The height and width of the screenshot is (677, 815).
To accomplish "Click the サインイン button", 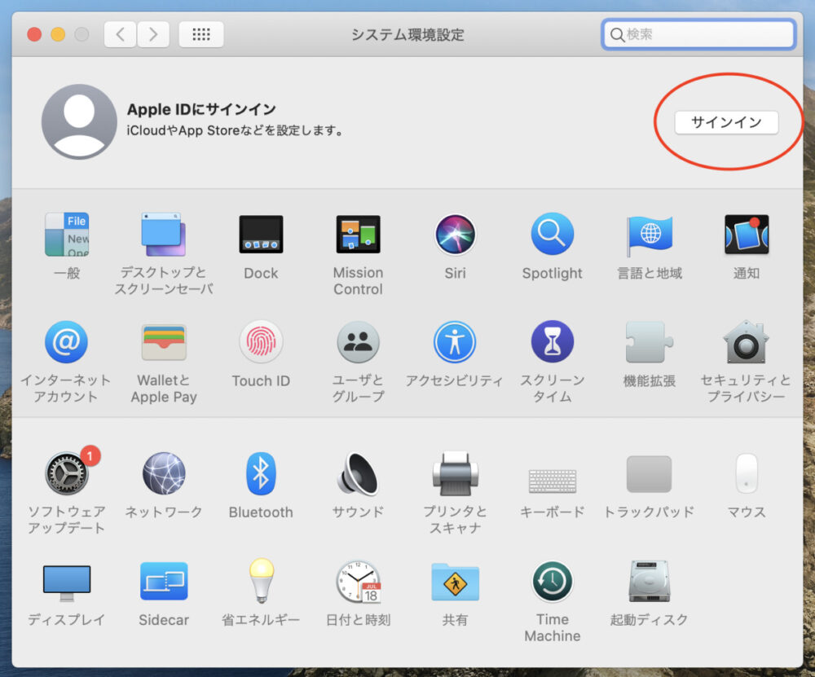I will tap(726, 122).
